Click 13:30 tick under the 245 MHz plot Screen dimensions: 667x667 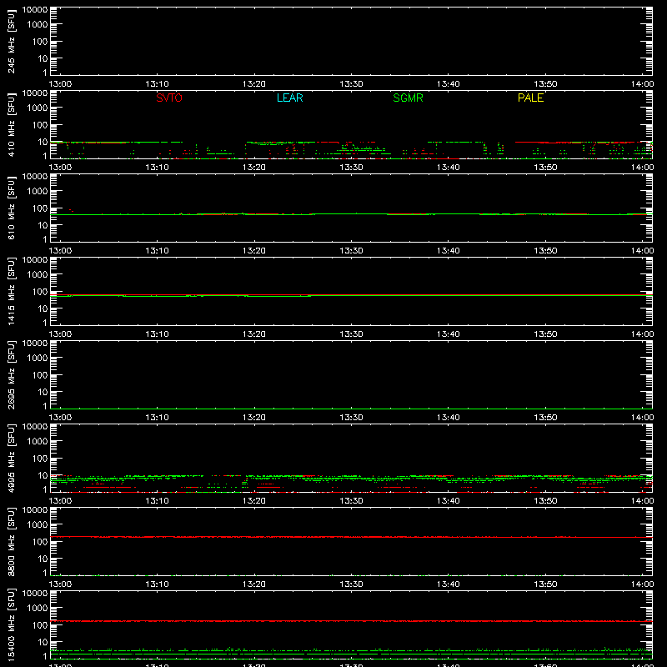coord(351,84)
